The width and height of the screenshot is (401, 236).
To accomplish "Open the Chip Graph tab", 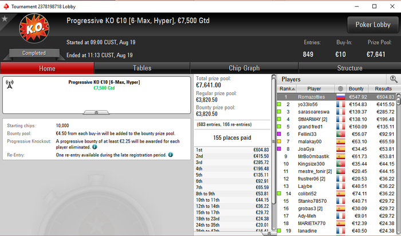I will [x=244, y=68].
